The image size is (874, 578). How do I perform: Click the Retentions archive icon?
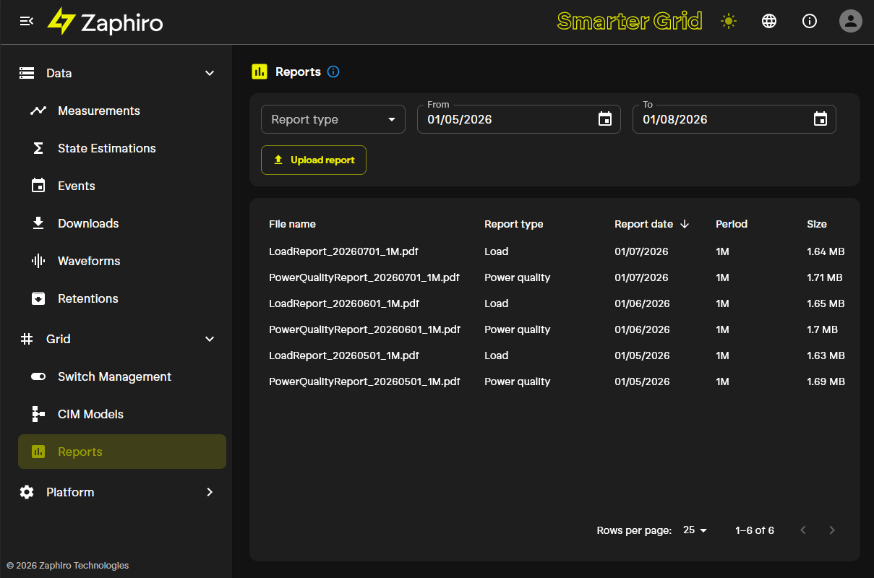tap(38, 298)
